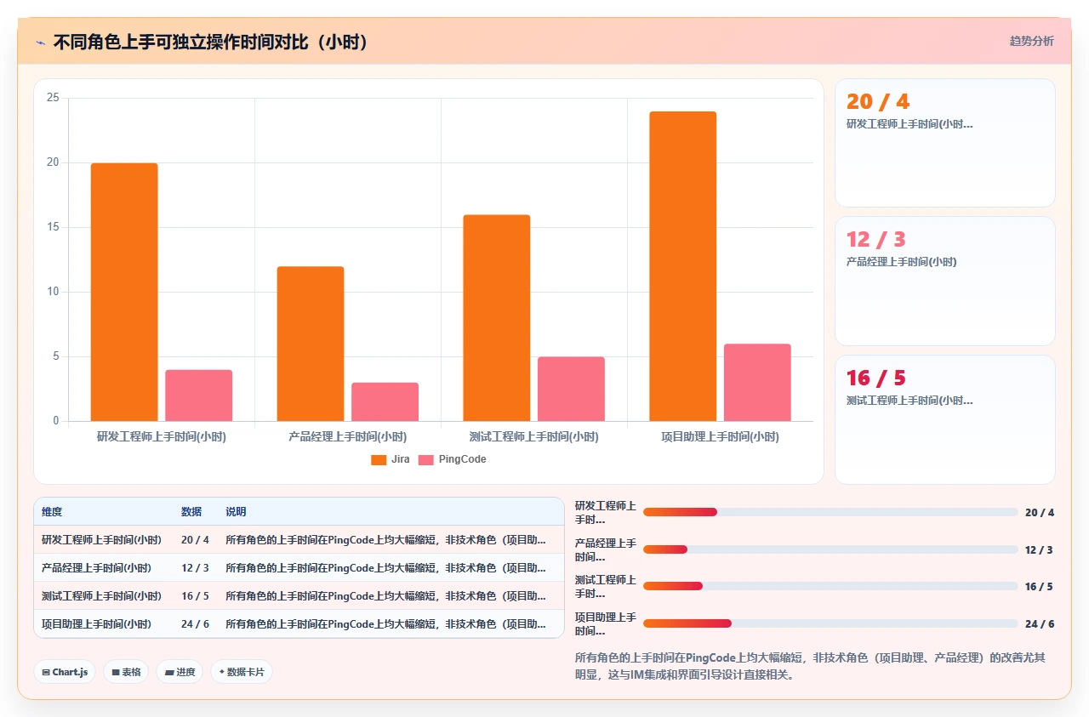Click the 项目助理 progress bar

tap(830, 623)
